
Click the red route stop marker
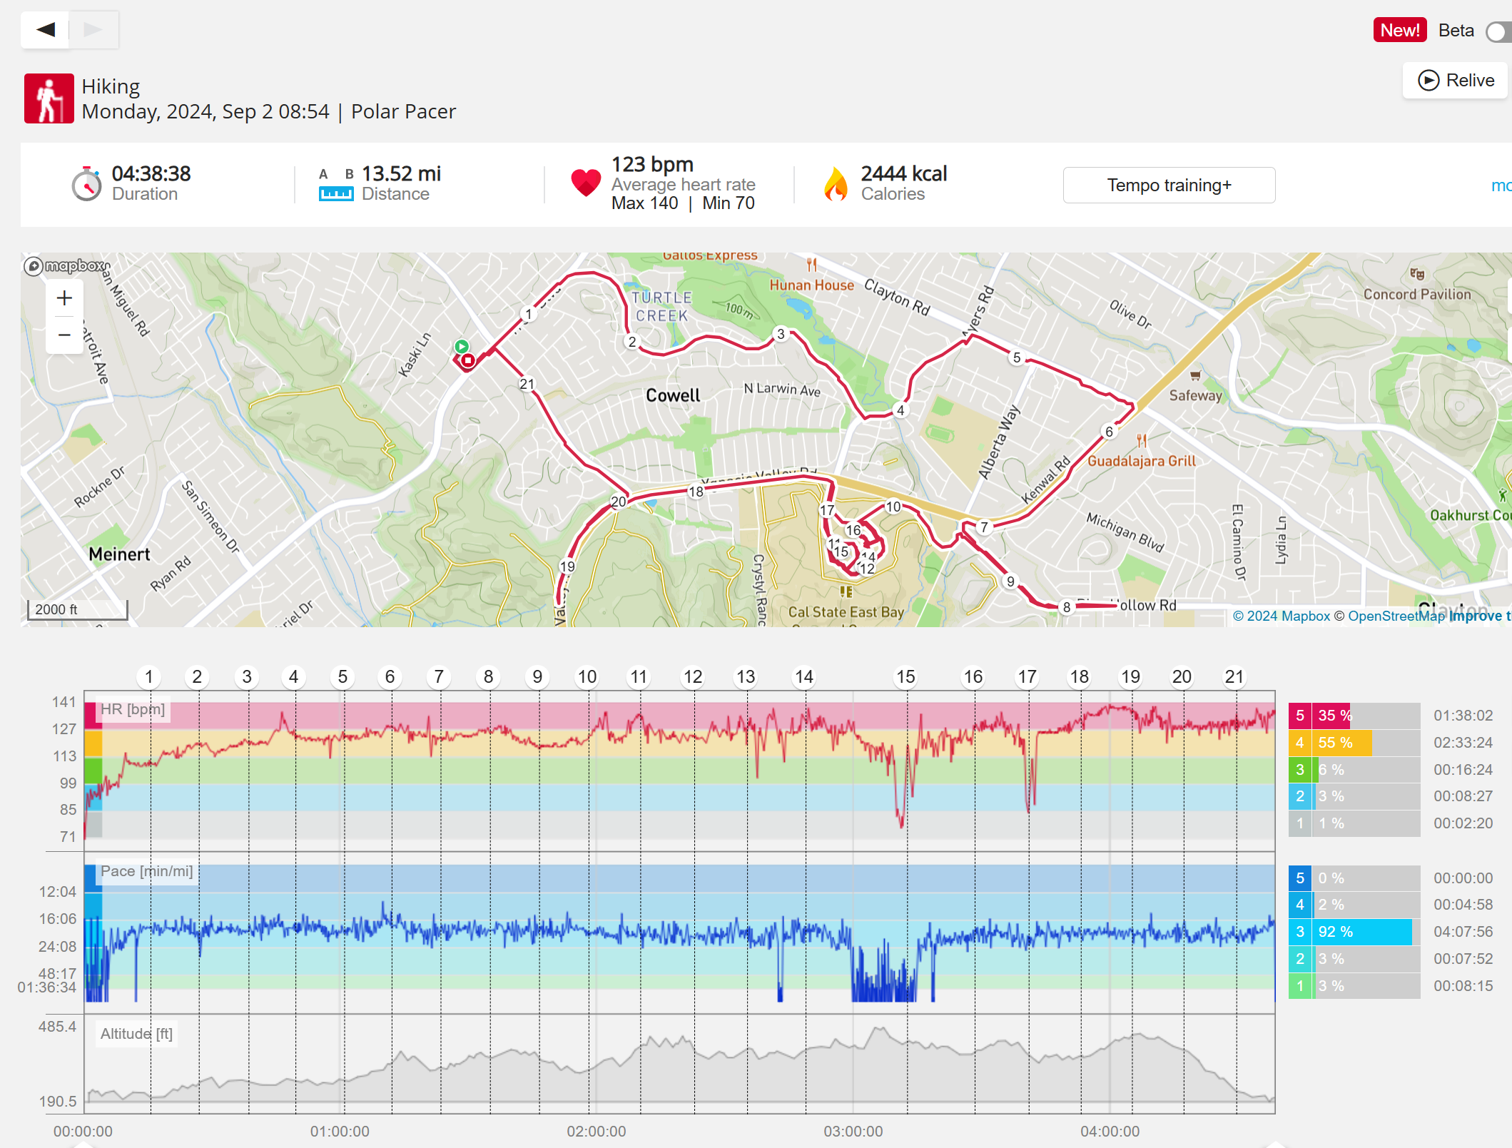467,360
